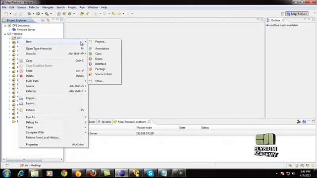The height and width of the screenshot is (178, 317).
Task: Click the green Run toolbar button
Action: pos(38,14)
